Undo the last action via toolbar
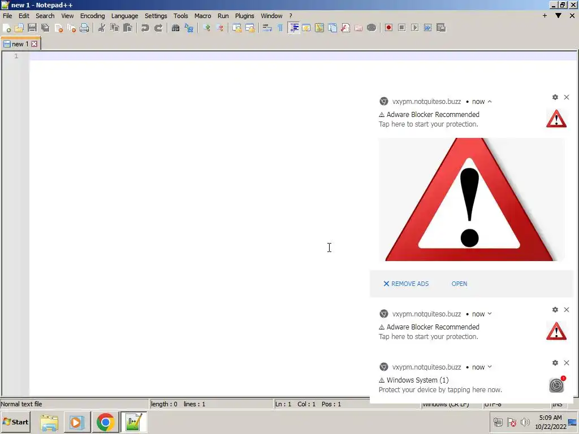The width and height of the screenshot is (579, 434). click(x=145, y=28)
